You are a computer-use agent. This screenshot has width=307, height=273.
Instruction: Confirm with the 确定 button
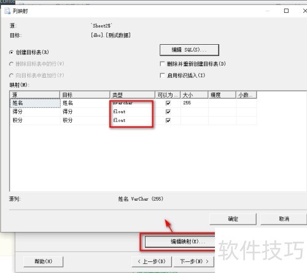point(233,219)
